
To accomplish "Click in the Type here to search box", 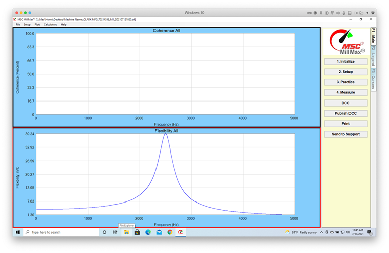I will 61,232.
